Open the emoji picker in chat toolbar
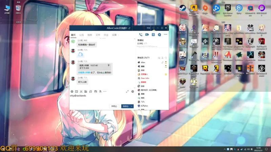 point(72,92)
